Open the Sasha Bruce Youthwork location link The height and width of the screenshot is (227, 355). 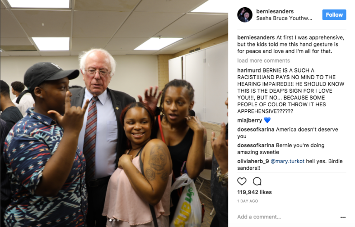tap(284, 18)
